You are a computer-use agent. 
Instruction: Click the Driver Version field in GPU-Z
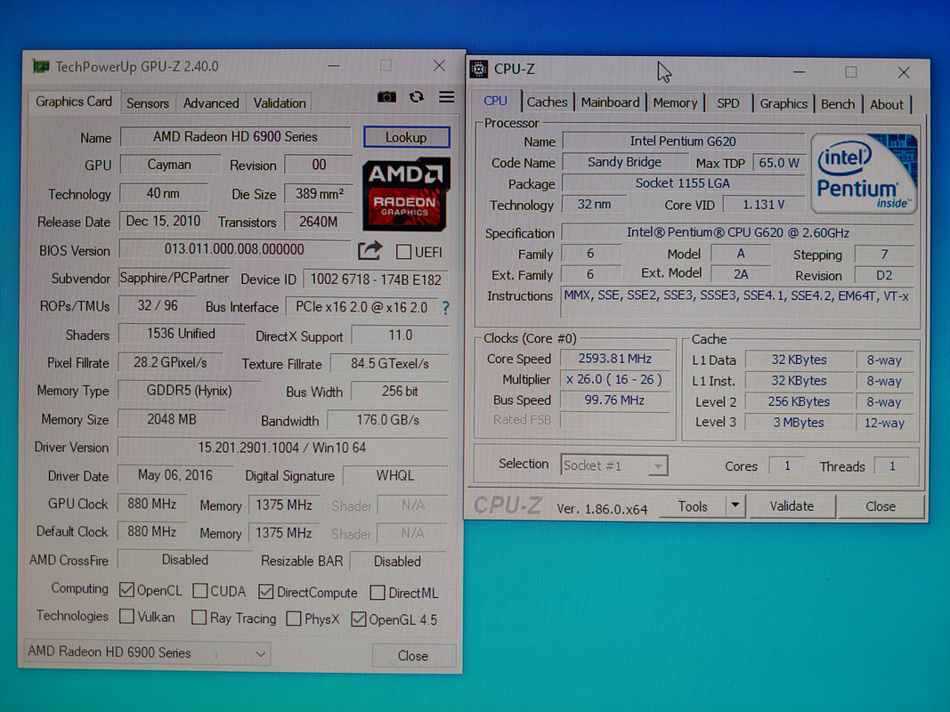click(x=281, y=448)
